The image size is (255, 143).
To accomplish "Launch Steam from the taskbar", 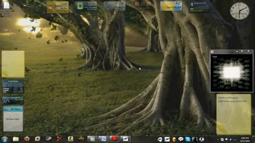I will coord(49,139).
